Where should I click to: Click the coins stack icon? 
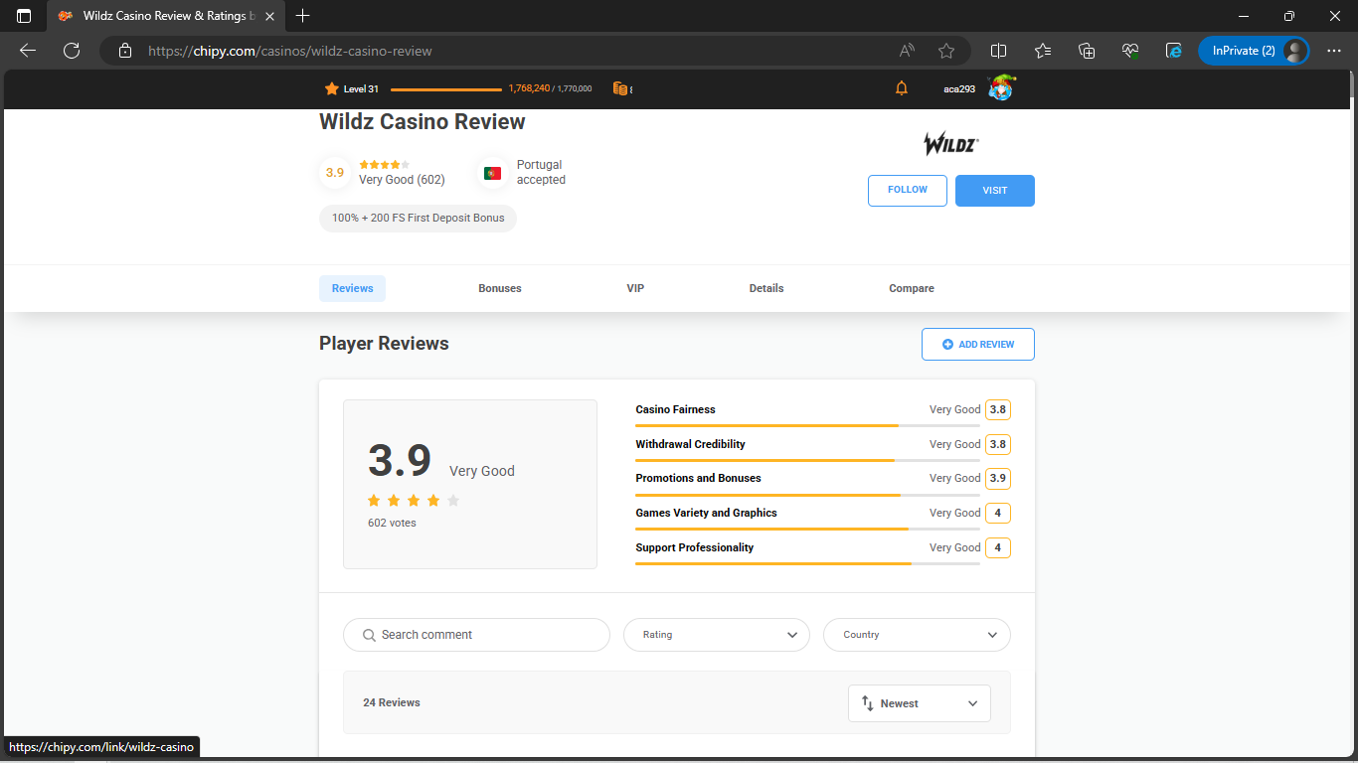click(x=620, y=88)
